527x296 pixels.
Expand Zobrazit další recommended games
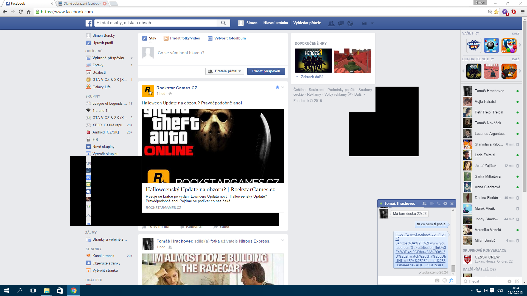click(x=311, y=77)
